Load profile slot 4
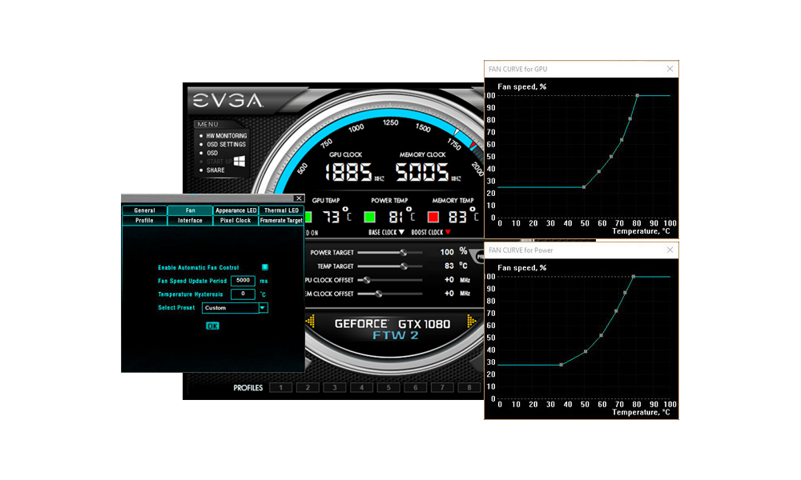This screenshot has height=480, width=801. (362, 388)
